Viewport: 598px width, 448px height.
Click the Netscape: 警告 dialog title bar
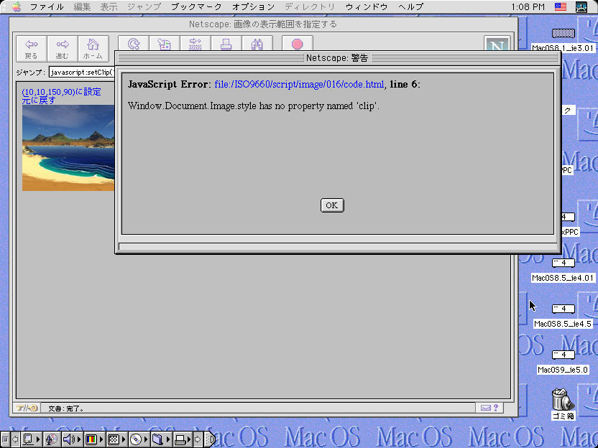[338, 58]
